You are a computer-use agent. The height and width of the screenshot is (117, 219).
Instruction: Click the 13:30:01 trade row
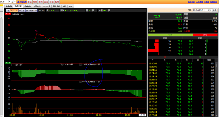(x=181, y=63)
